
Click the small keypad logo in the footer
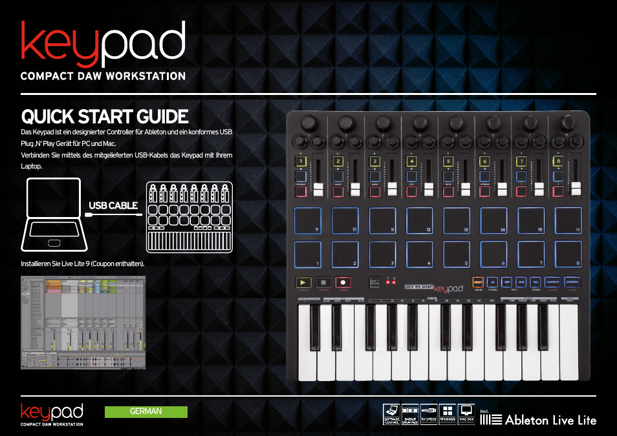click(x=52, y=412)
